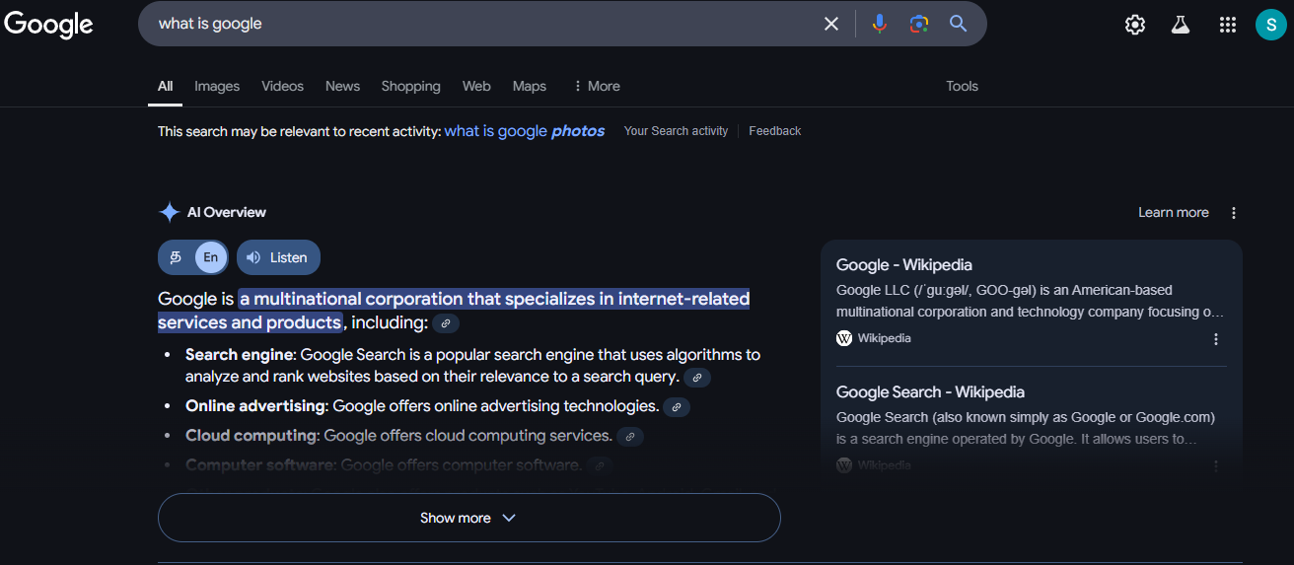Screen dimensions: 1294x565
Task: Open AI Overview three-dot options menu
Action: point(1234,213)
